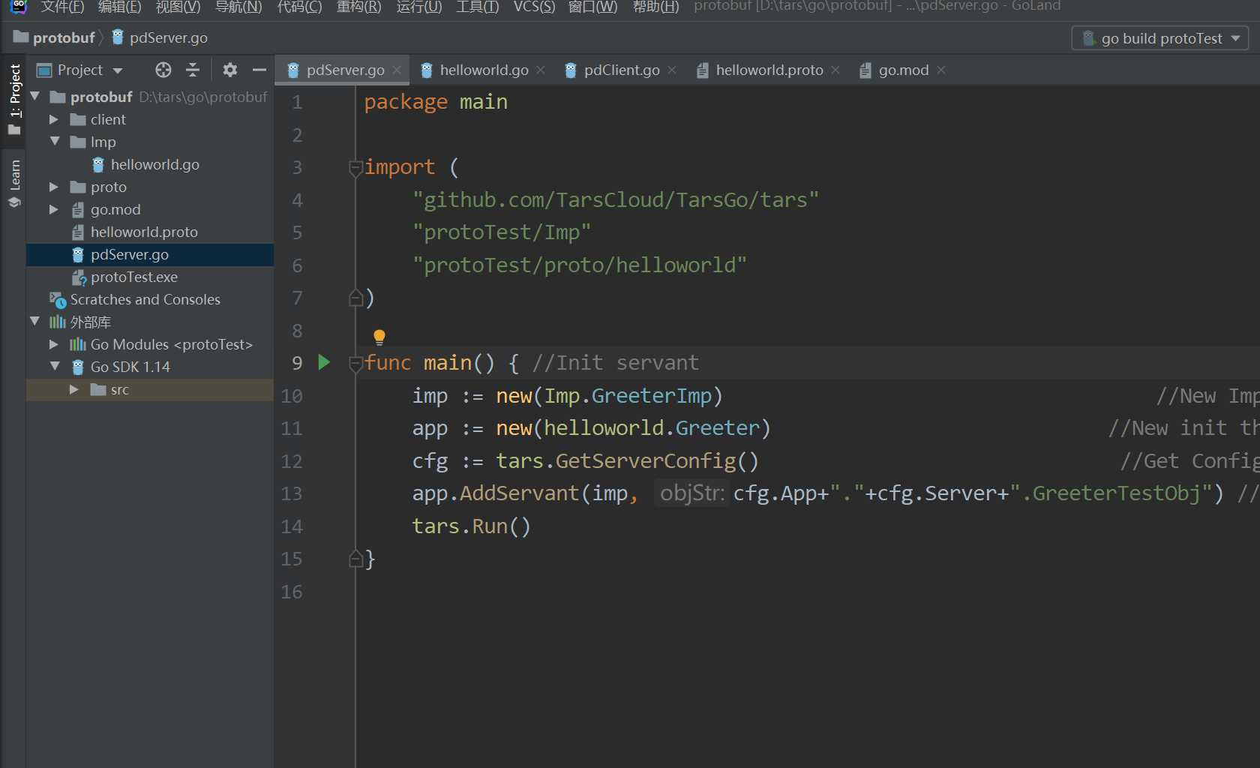
Task: Open the 帮助(H) menu
Action: [655, 7]
